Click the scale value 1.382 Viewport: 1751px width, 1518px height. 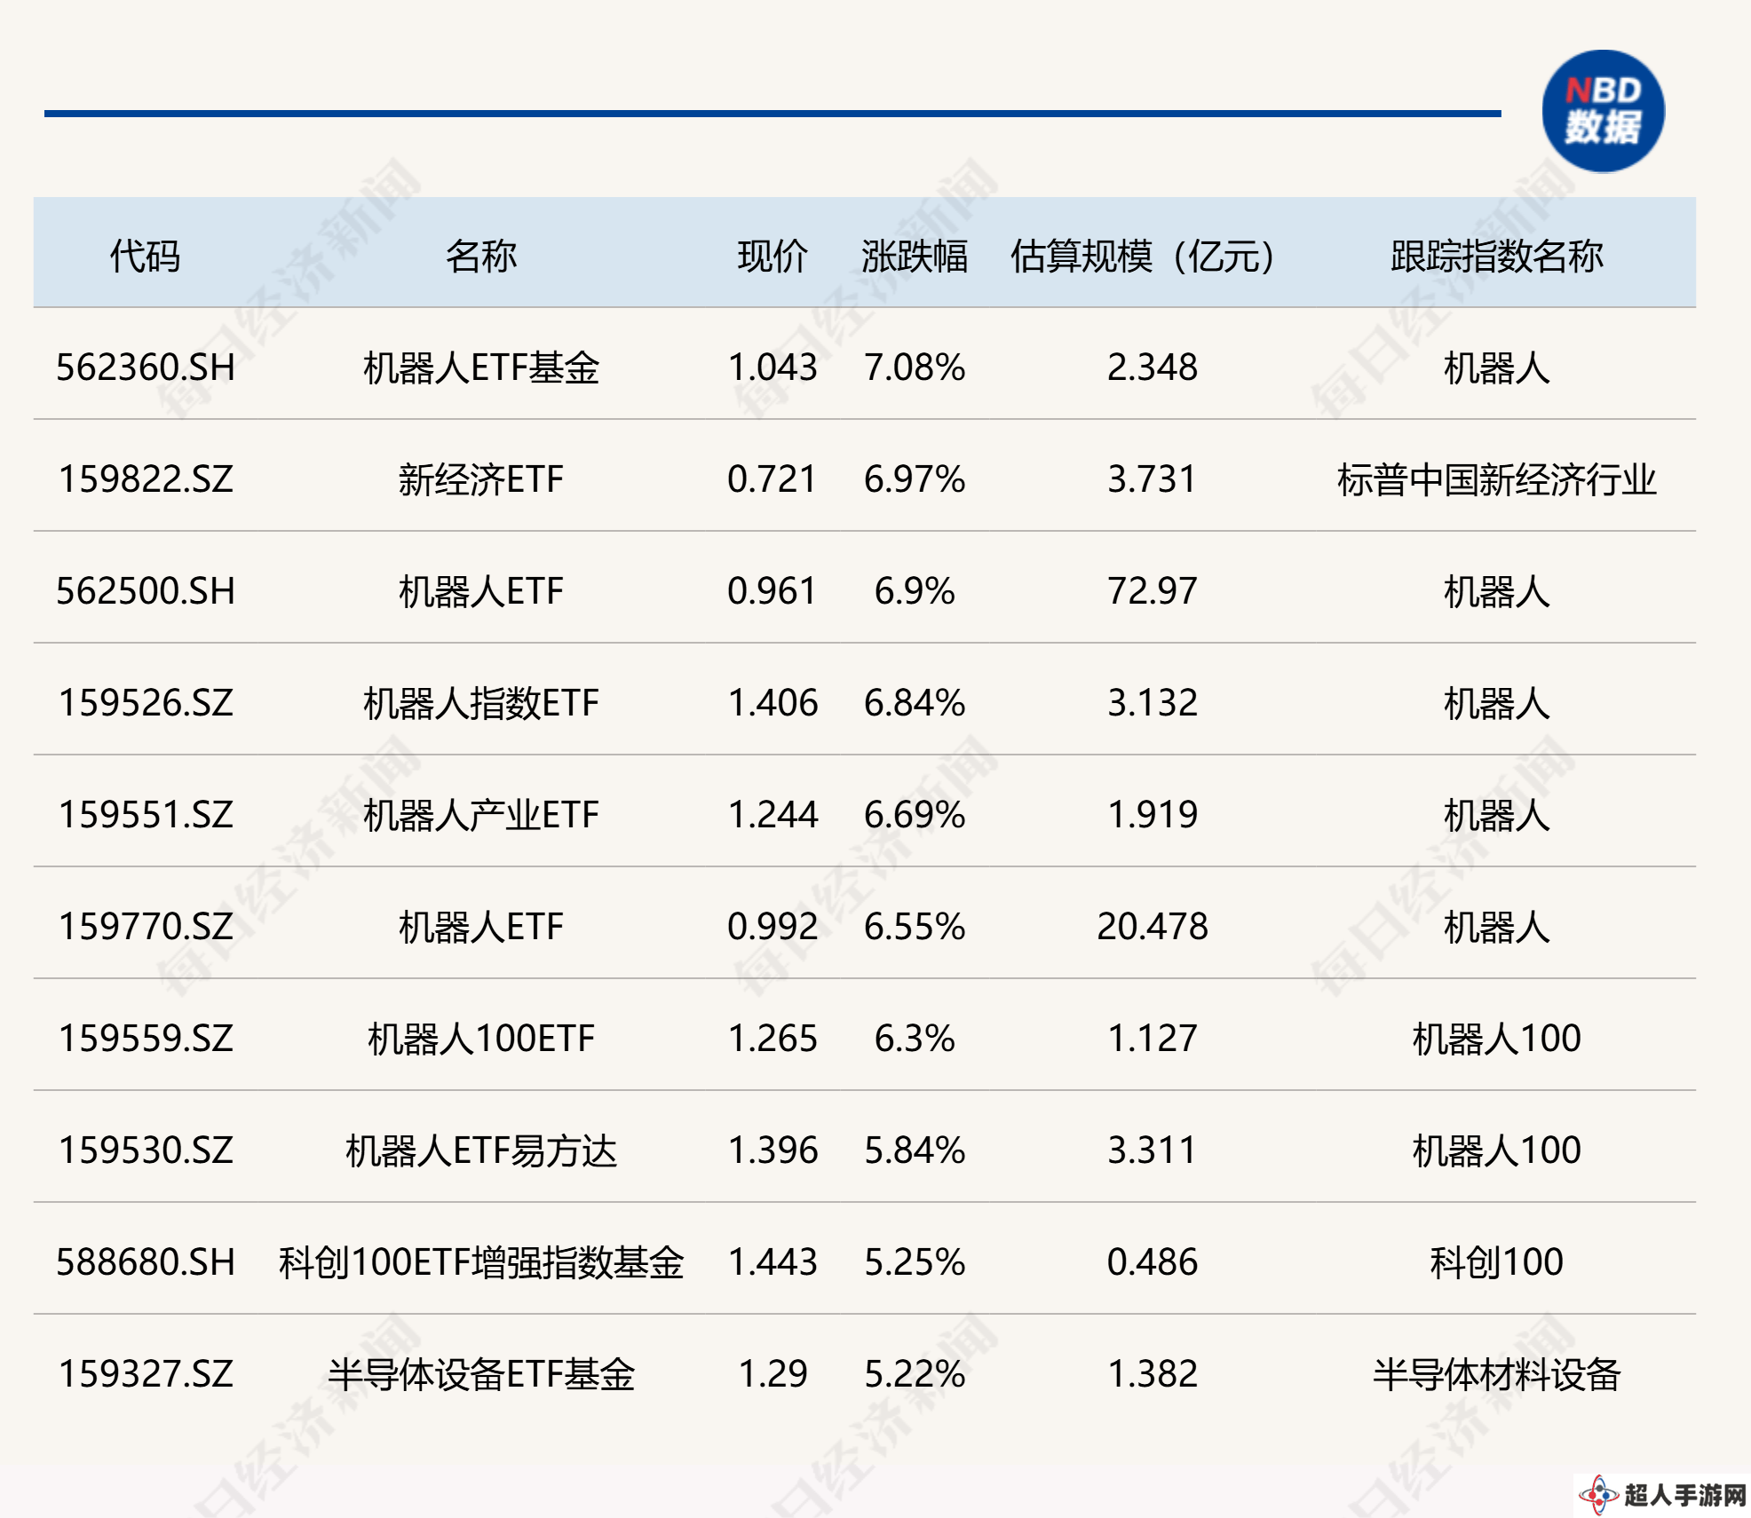pyautogui.click(x=1153, y=1374)
